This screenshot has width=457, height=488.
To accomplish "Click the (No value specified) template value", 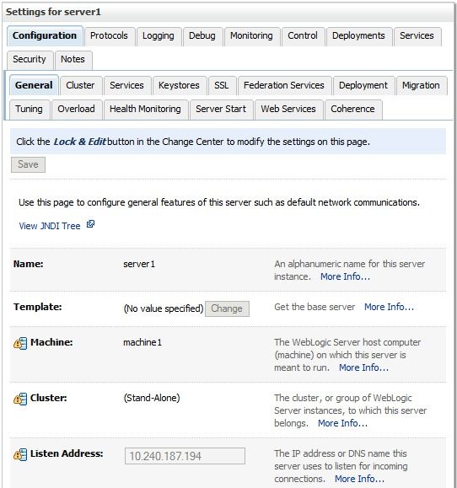I will (164, 308).
